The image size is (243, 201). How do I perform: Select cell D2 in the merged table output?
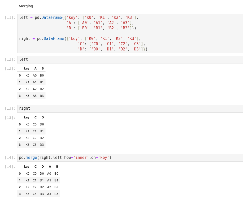tap(42, 187)
